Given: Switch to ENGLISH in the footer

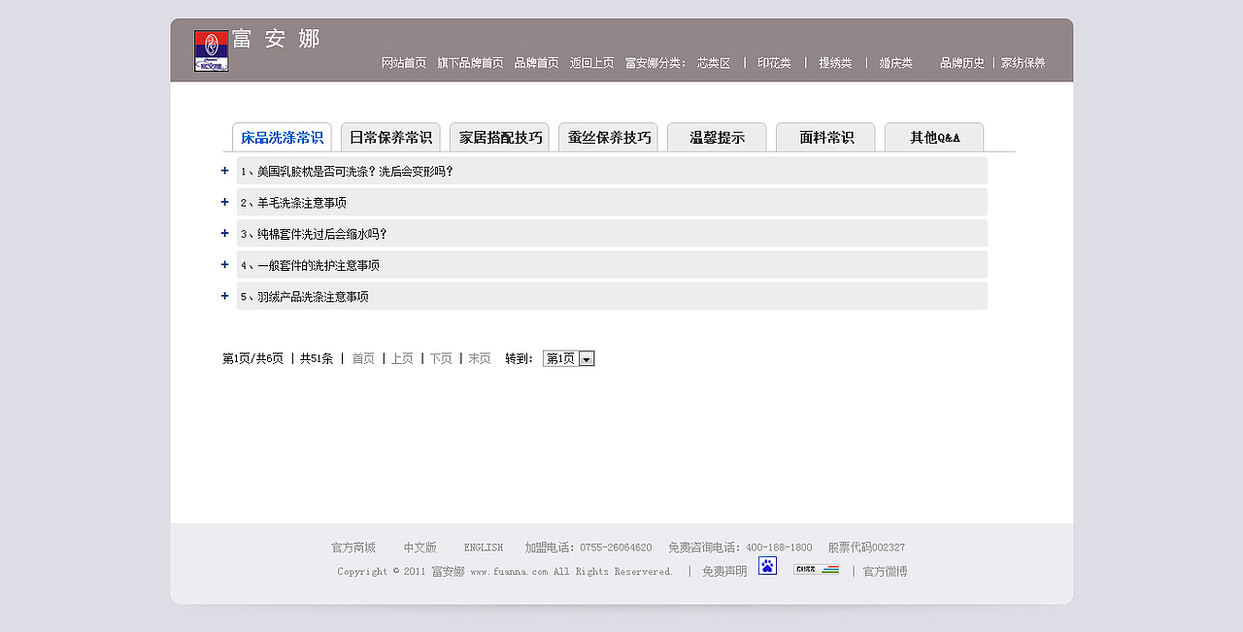Looking at the screenshot, I should (x=484, y=548).
